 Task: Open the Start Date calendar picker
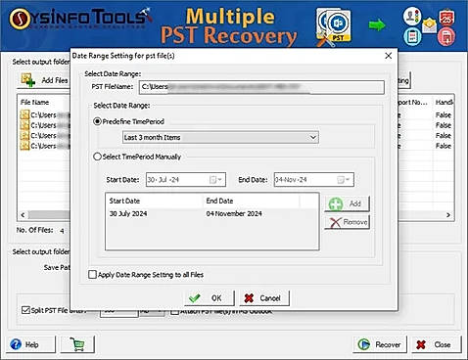[x=215, y=180]
